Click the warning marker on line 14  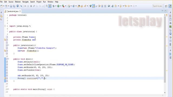pyautogui.click(x=5, y=51)
